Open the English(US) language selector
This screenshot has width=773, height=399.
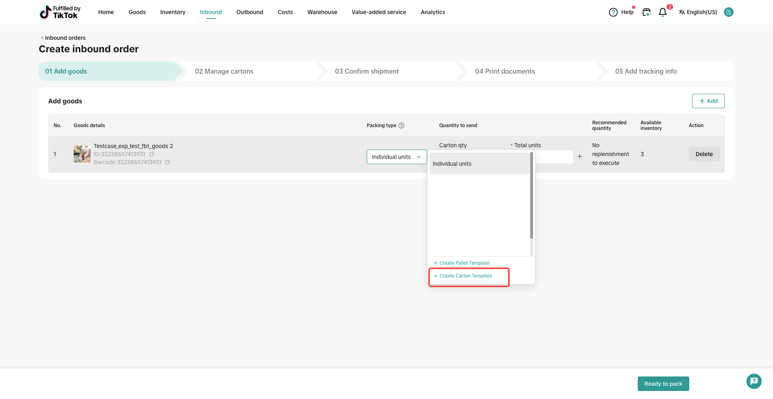point(698,12)
